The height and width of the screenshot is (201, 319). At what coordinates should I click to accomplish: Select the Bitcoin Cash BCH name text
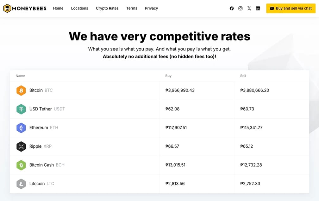[47, 165]
